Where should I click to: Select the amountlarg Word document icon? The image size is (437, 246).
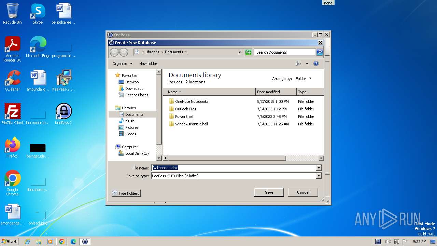38,81
